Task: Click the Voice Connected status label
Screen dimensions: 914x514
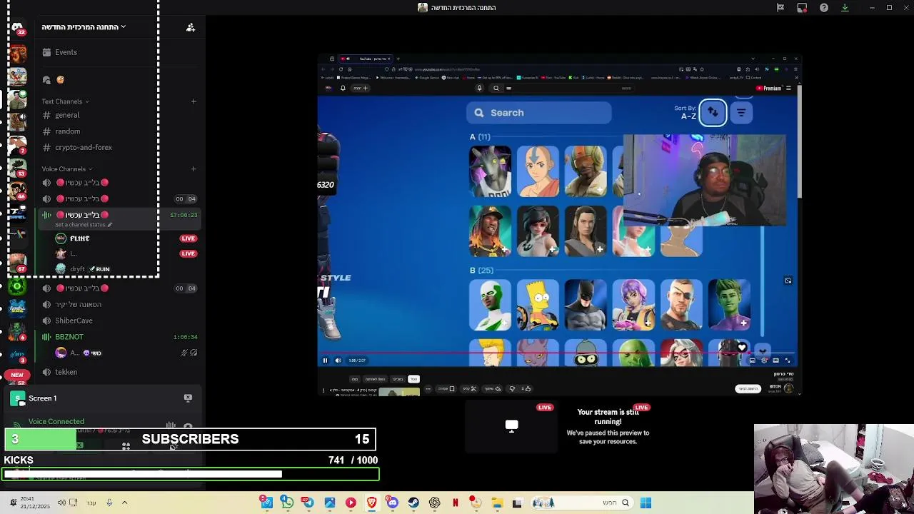Action: (x=56, y=422)
